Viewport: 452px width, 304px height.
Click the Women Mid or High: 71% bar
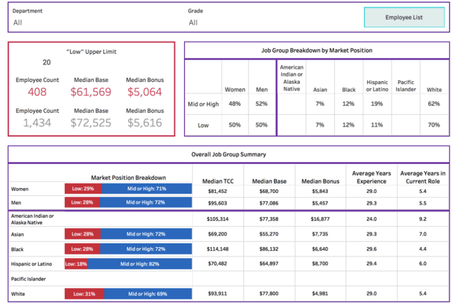tap(147, 189)
